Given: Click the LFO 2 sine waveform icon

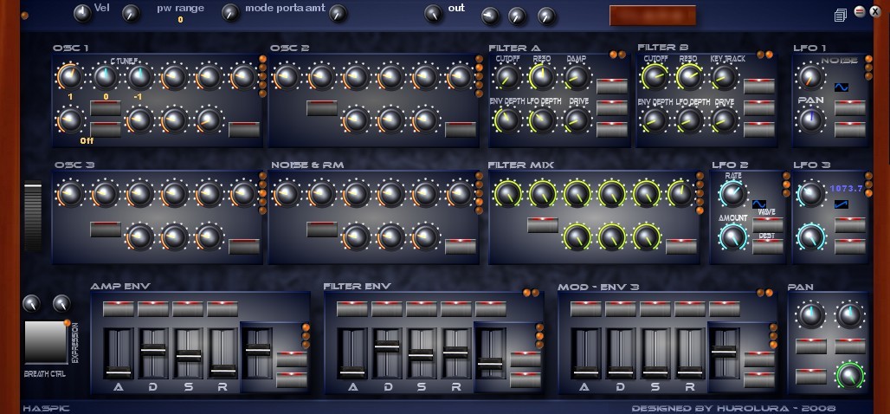Looking at the screenshot, I should (759, 204).
